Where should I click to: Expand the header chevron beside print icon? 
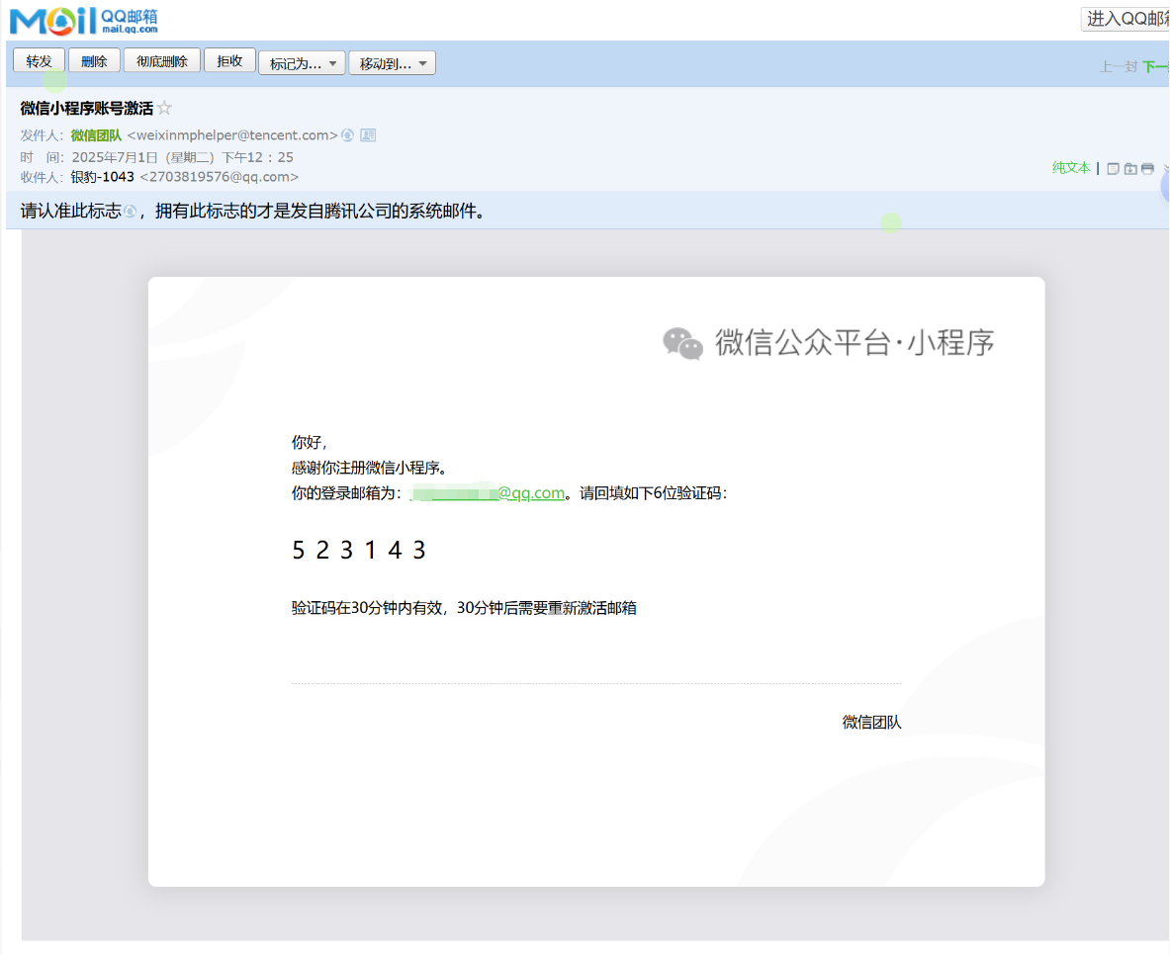point(1165,169)
